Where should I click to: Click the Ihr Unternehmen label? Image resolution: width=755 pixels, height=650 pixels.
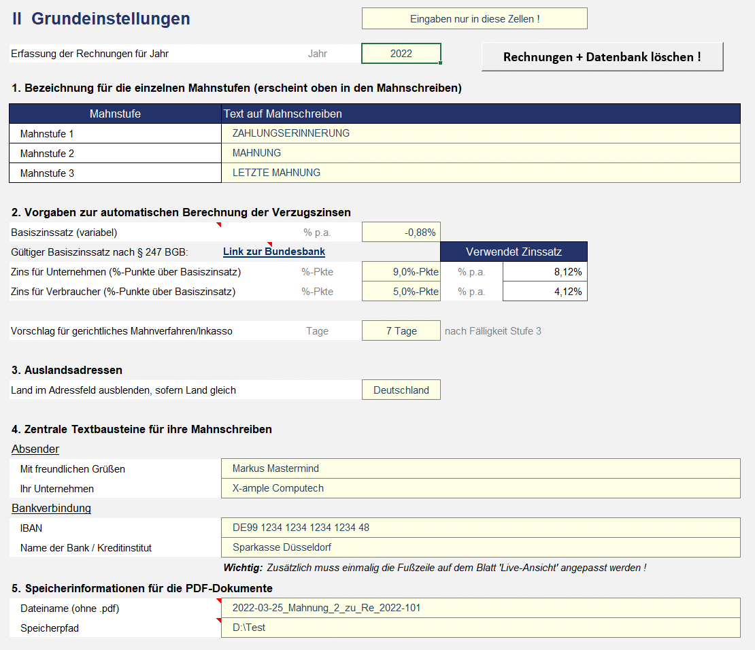tap(57, 489)
